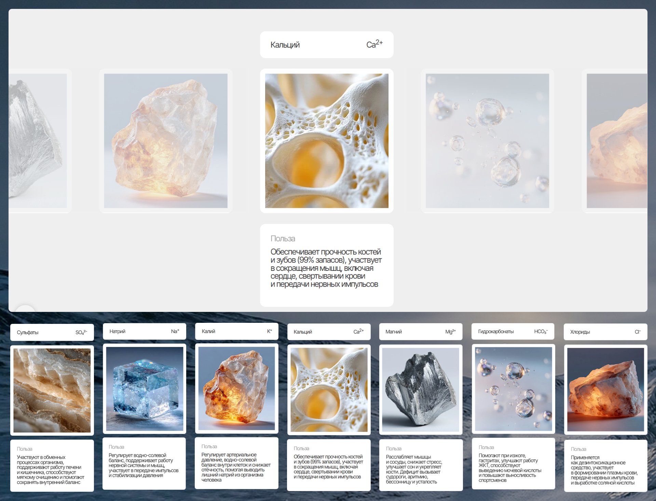
Task: Open the Хлориды glowing salt rock image
Action: tap(605, 390)
